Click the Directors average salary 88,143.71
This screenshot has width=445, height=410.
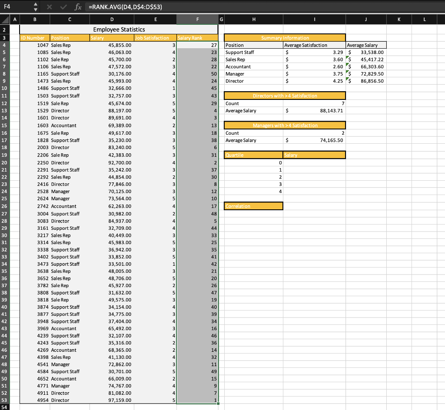[x=315, y=111]
